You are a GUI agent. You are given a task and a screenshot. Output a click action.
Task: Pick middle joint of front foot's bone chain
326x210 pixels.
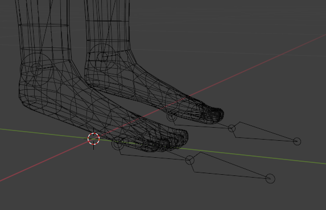click(x=190, y=160)
